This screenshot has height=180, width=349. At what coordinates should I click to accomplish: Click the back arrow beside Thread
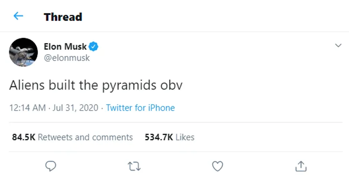pyautogui.click(x=18, y=17)
